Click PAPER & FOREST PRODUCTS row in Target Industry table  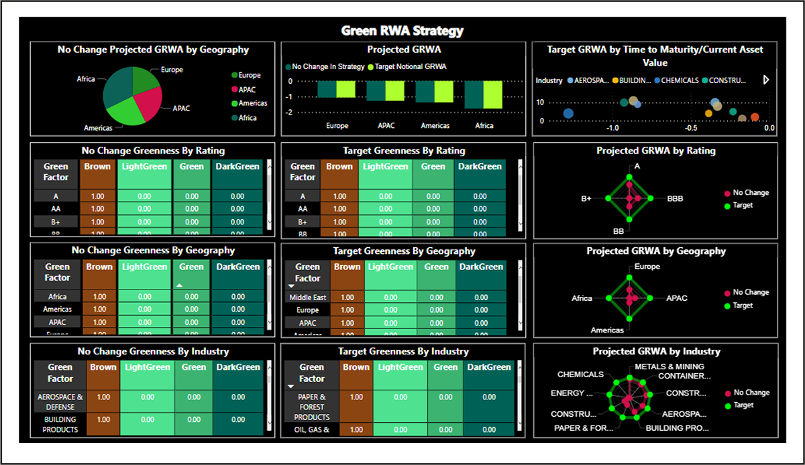(x=400, y=407)
